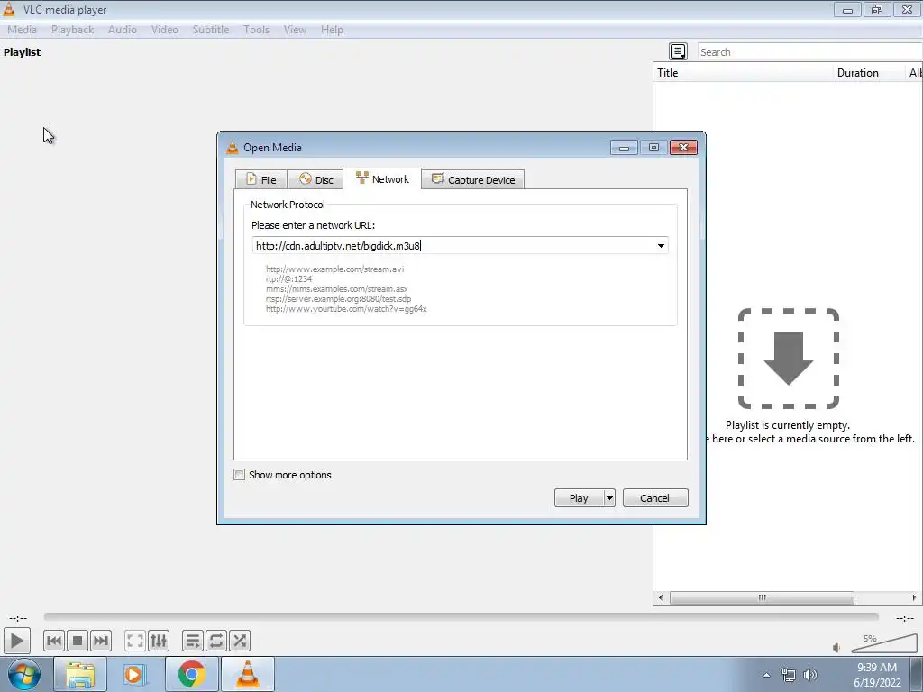Minimize the Open Media dialog
923x692 pixels.
624,147
